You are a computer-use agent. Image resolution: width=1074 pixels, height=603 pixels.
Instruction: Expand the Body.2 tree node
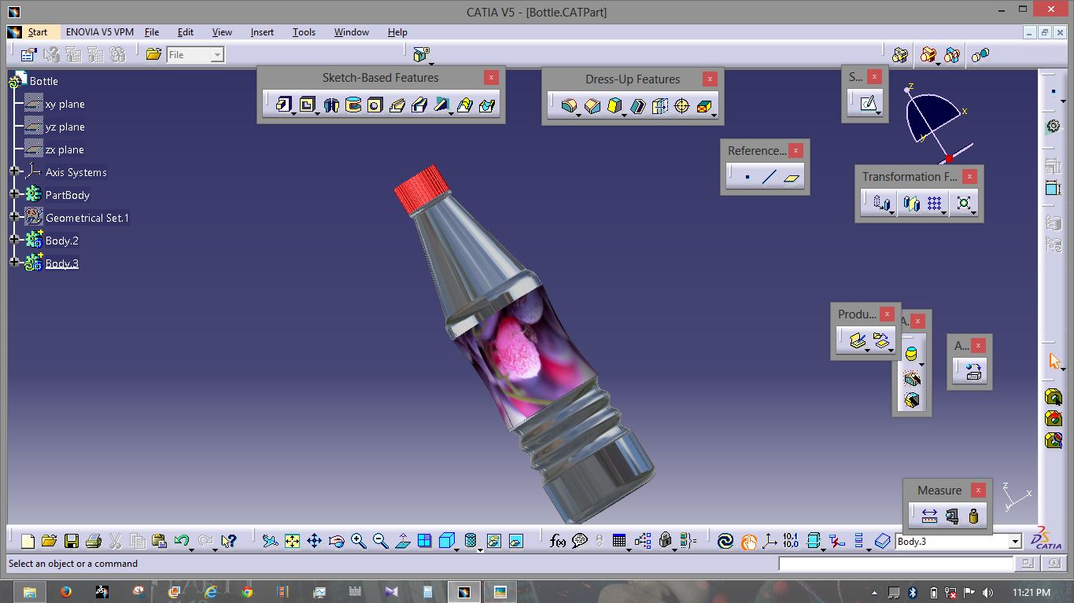coord(14,239)
